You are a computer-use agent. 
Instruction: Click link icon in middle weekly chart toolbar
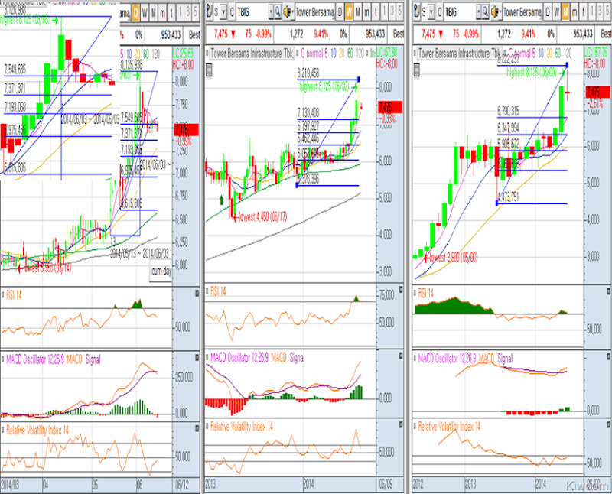tap(209, 12)
